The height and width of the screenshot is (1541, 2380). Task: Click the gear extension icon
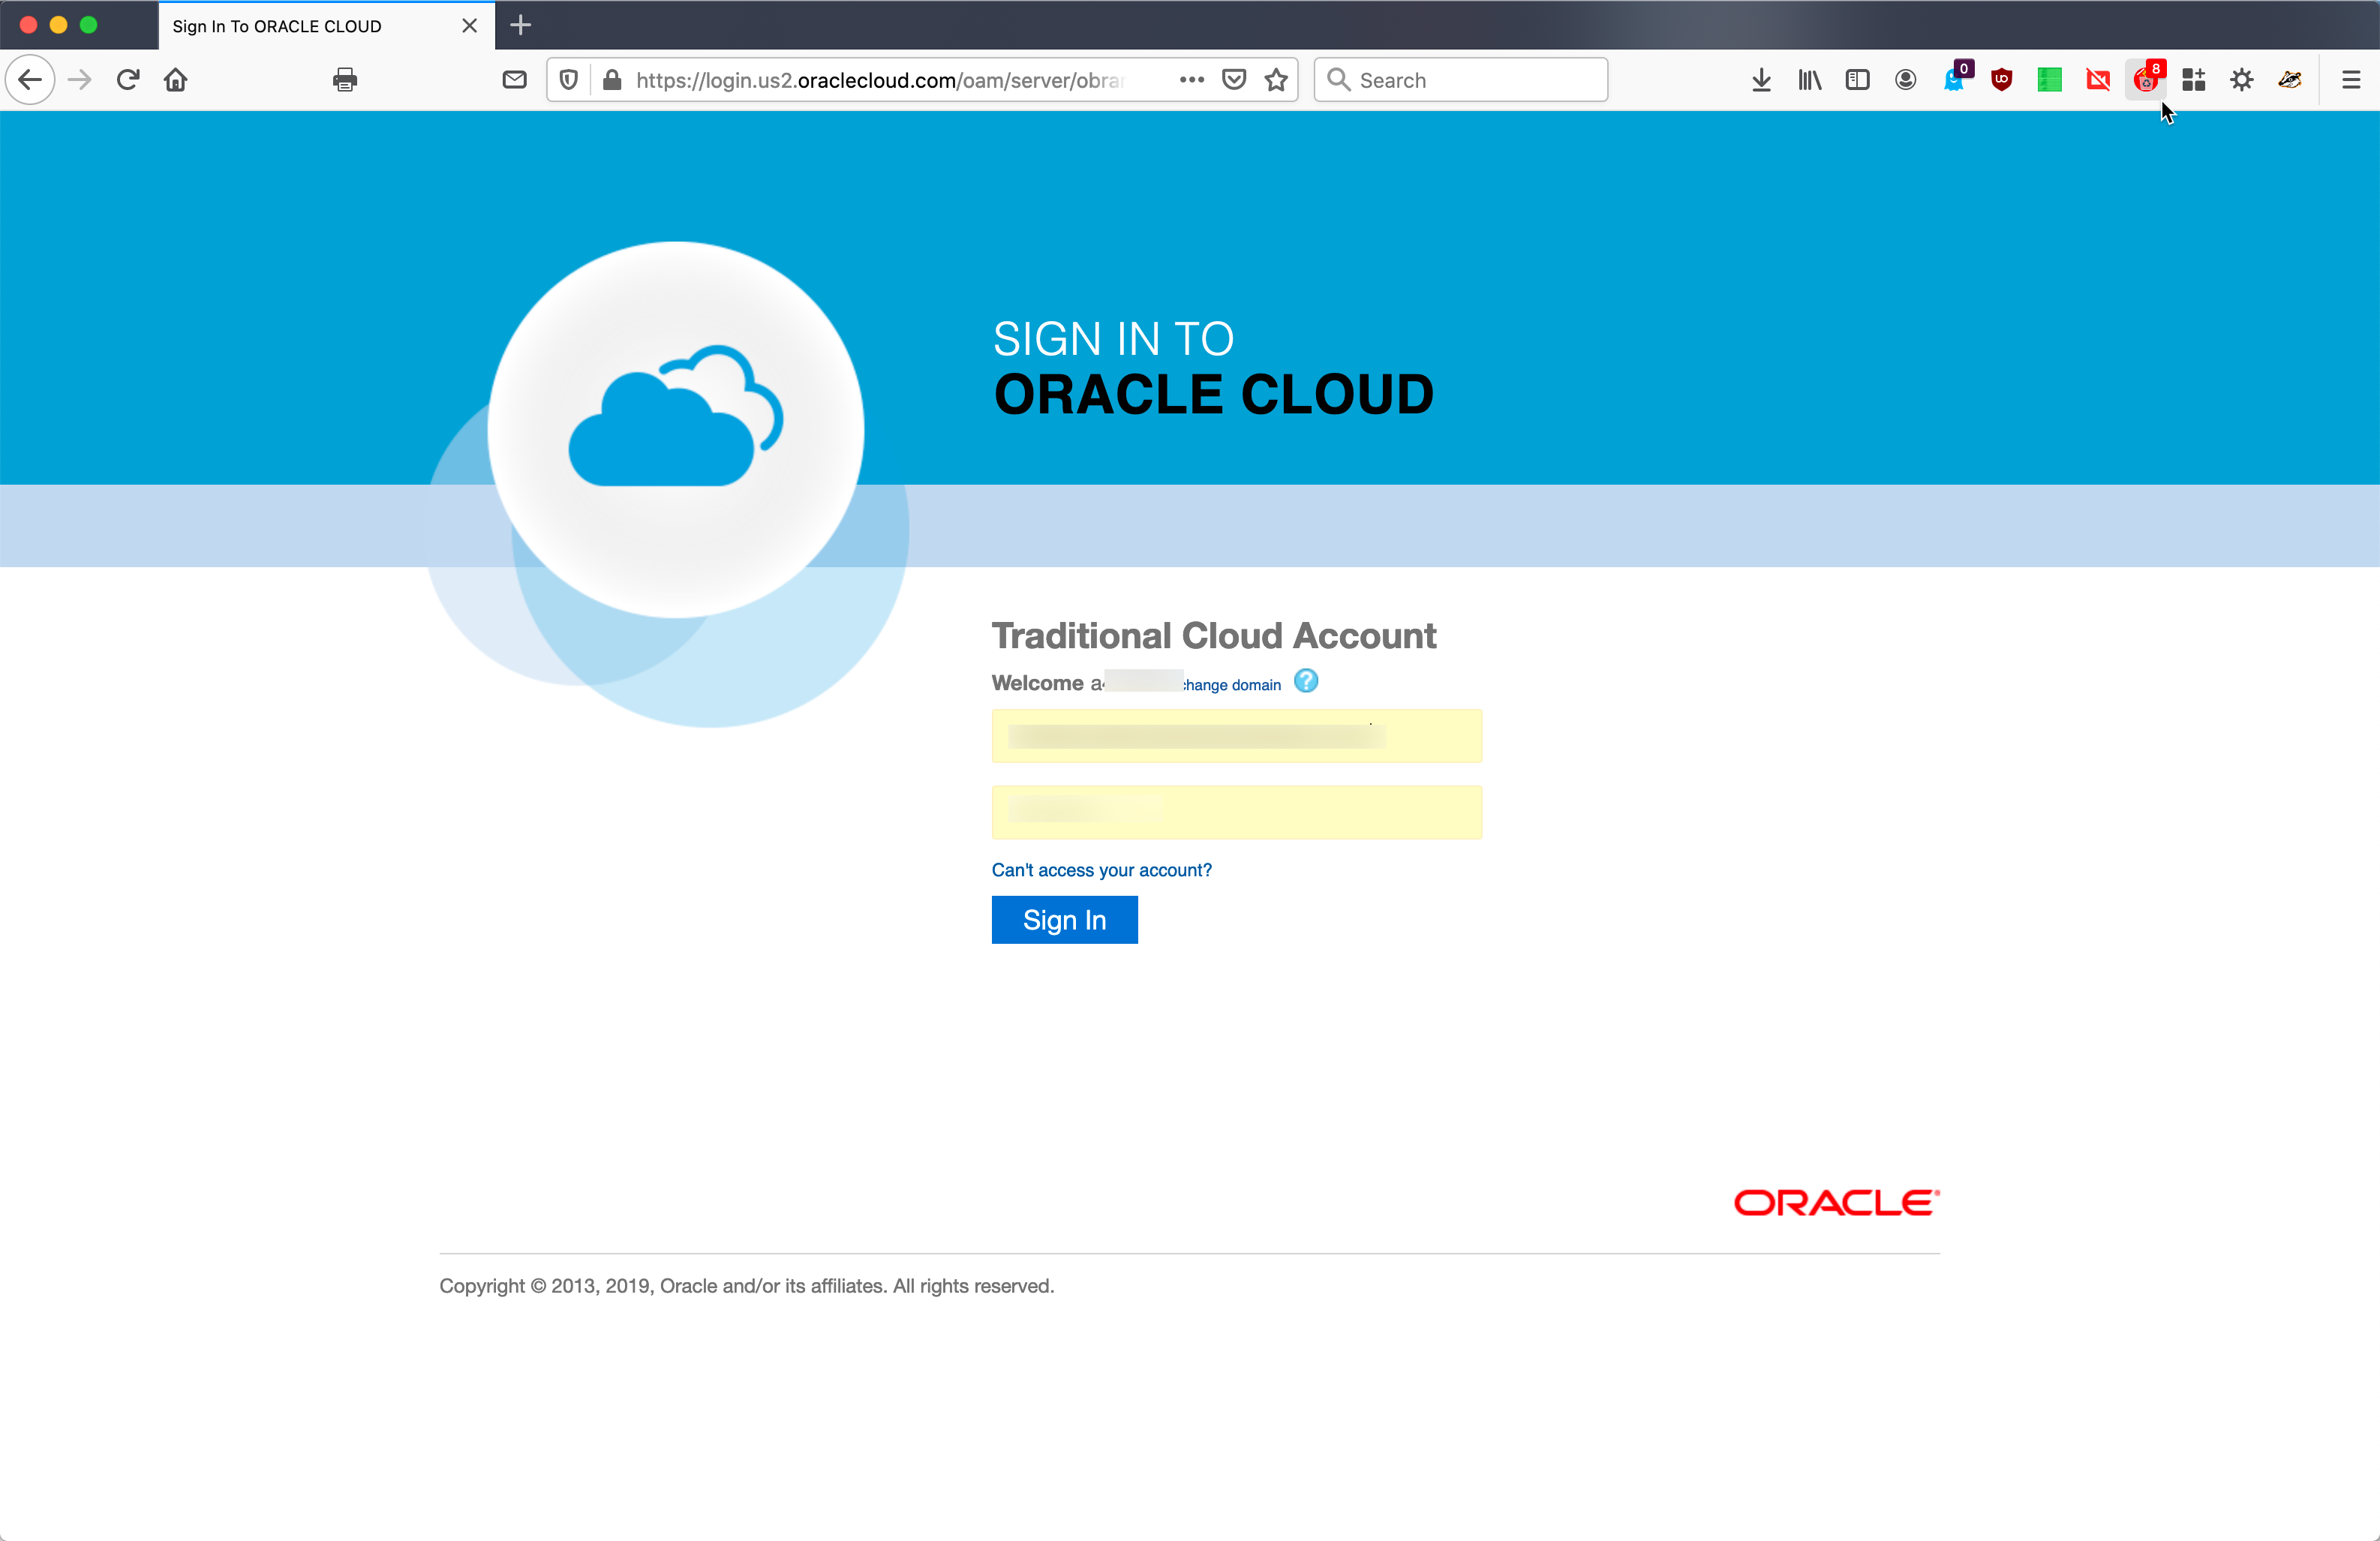(x=2242, y=80)
